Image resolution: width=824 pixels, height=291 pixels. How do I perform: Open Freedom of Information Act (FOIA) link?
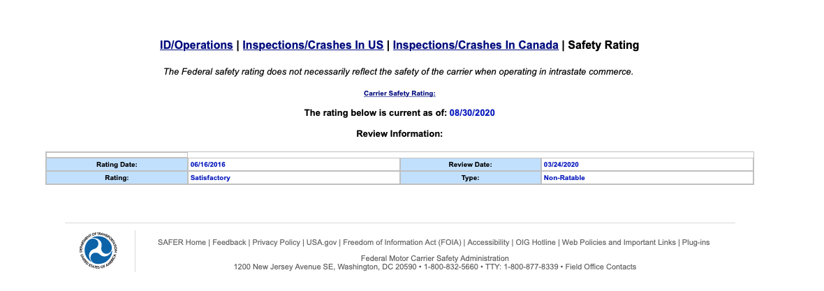click(402, 242)
